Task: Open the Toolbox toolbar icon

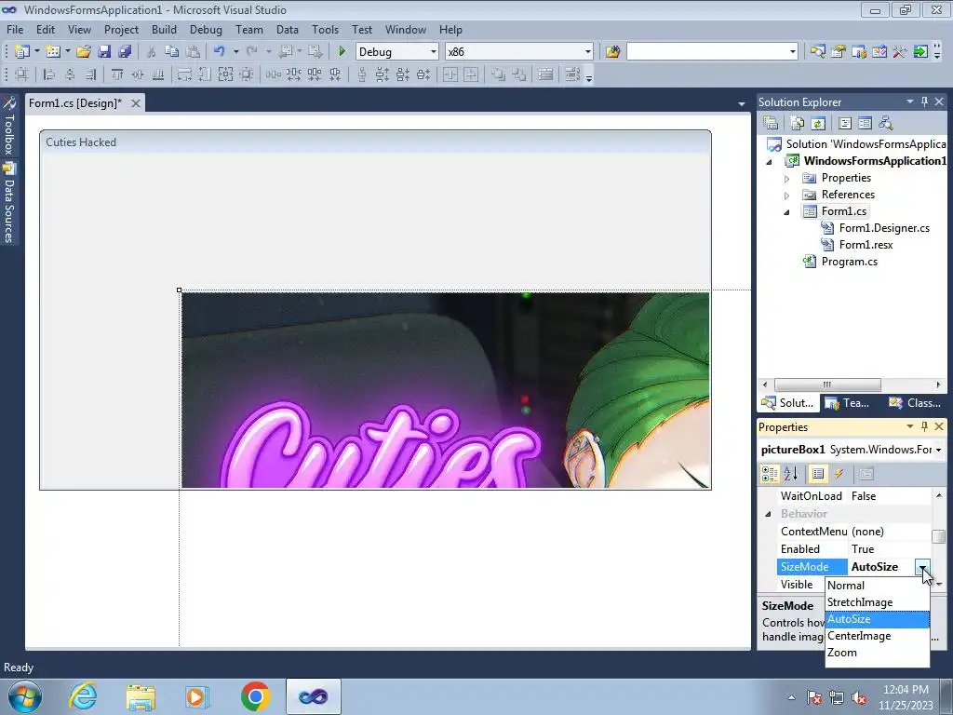Action: coord(900,52)
